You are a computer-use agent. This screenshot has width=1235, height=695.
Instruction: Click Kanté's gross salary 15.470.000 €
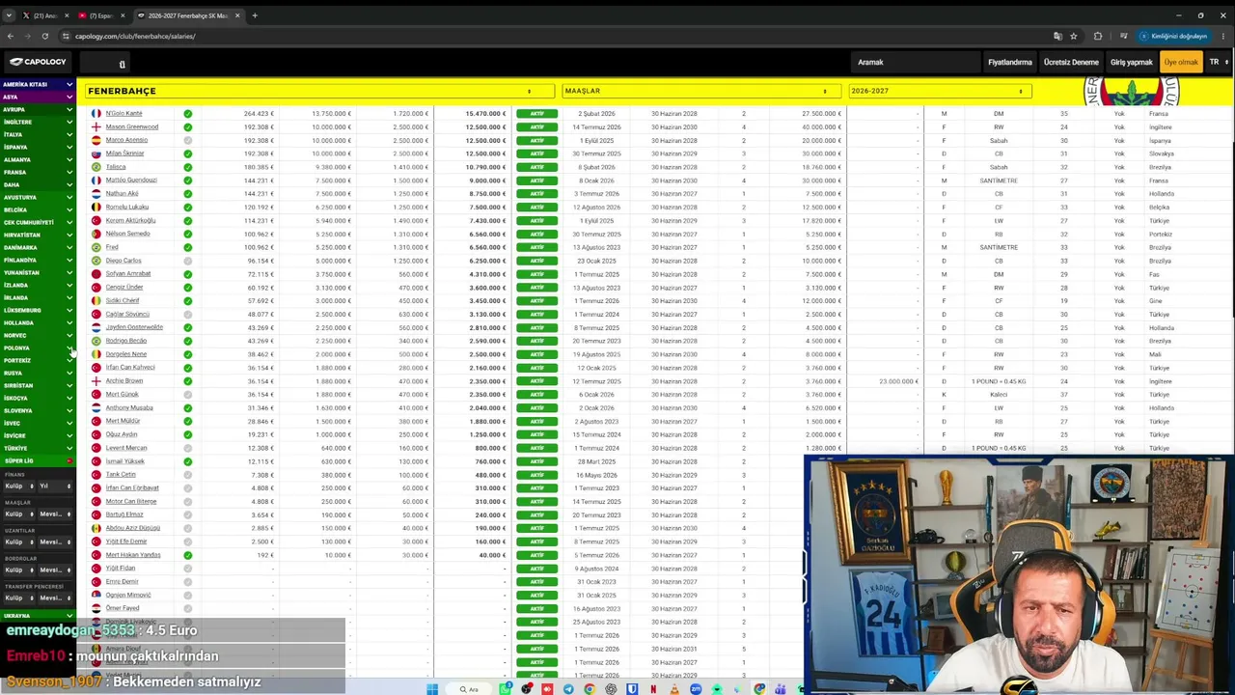pyautogui.click(x=485, y=114)
